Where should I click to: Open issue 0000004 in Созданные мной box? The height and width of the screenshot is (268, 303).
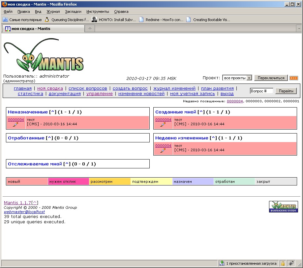click(163, 120)
